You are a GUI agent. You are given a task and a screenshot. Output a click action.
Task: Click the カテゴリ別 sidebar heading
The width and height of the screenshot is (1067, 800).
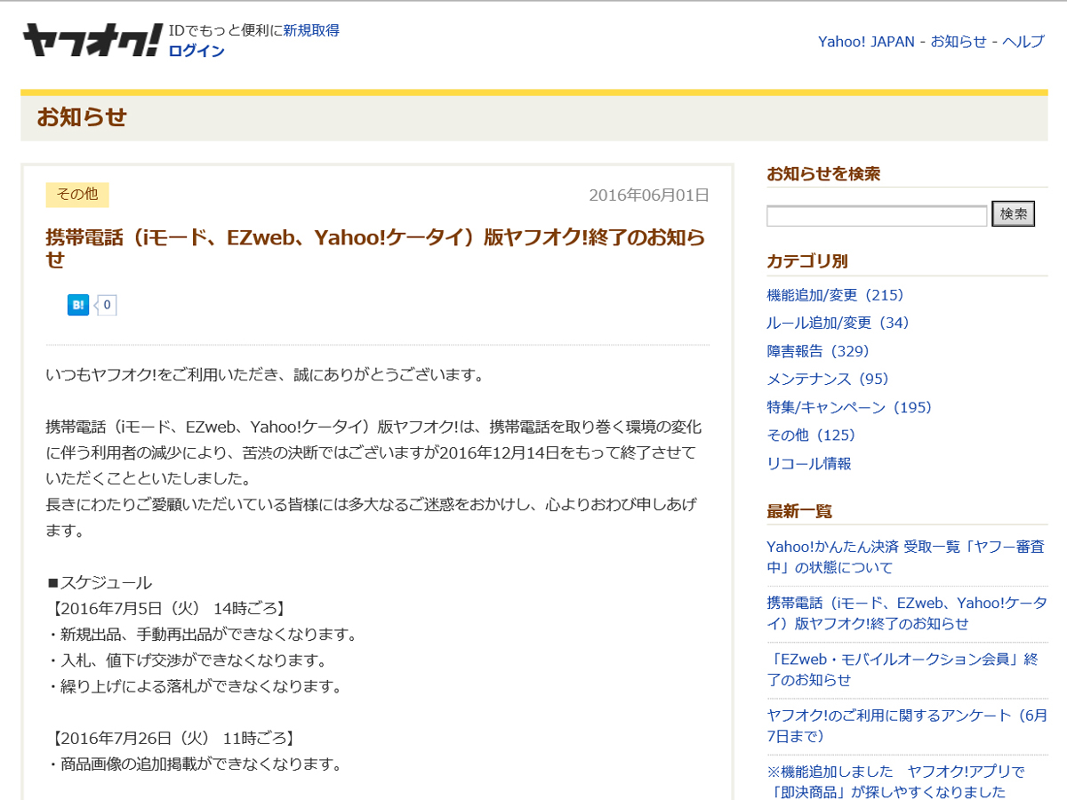(x=807, y=261)
